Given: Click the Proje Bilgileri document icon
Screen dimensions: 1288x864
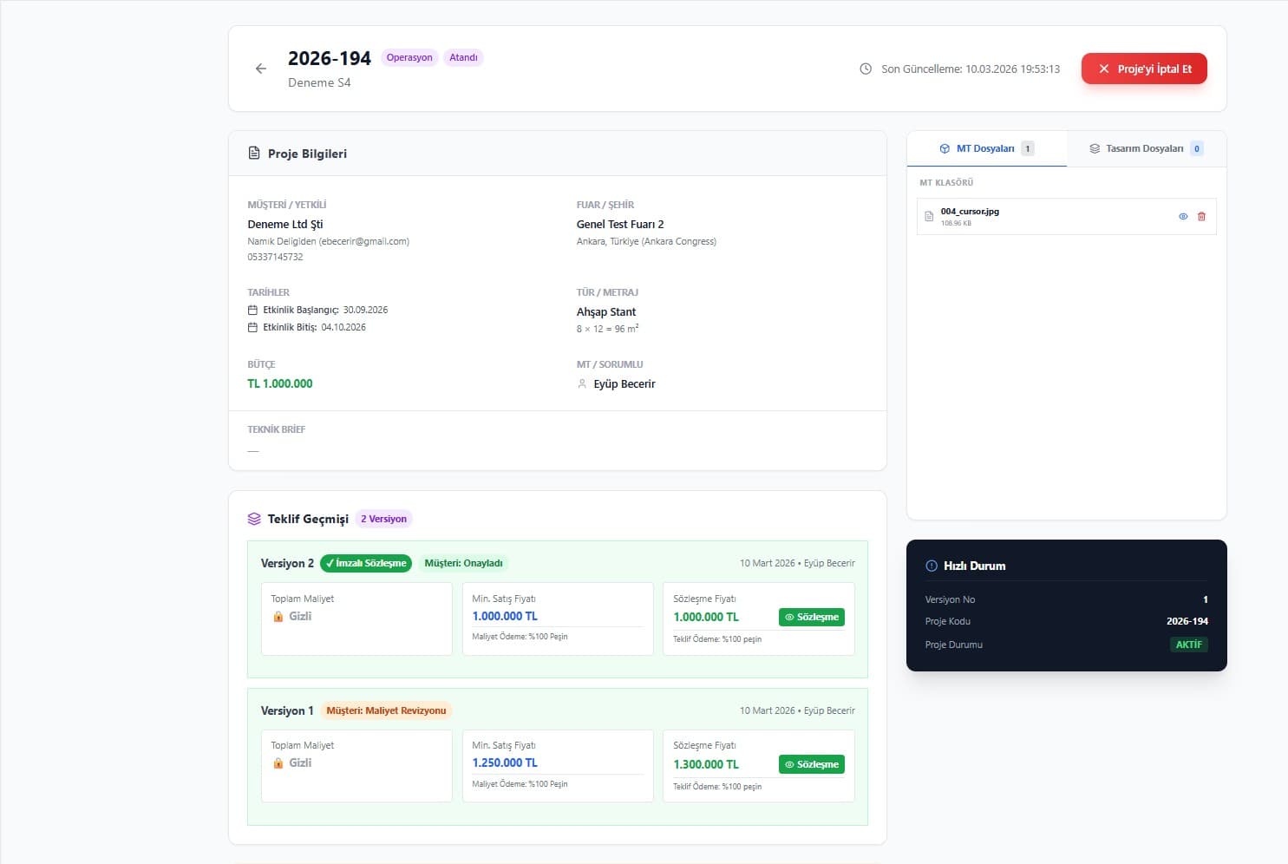Looking at the screenshot, I should coord(254,154).
